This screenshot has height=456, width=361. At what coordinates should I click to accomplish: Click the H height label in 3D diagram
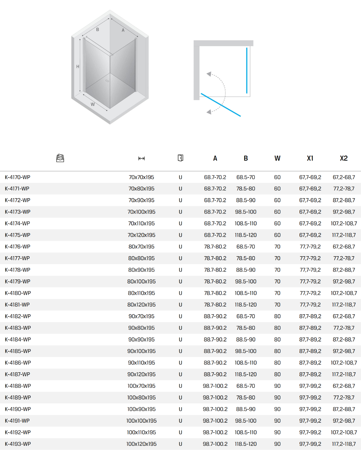click(78, 66)
